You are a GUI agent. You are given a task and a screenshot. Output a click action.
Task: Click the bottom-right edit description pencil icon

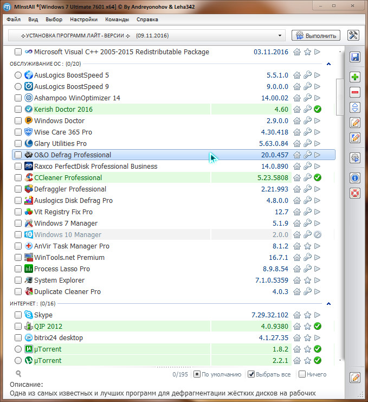pos(355,378)
